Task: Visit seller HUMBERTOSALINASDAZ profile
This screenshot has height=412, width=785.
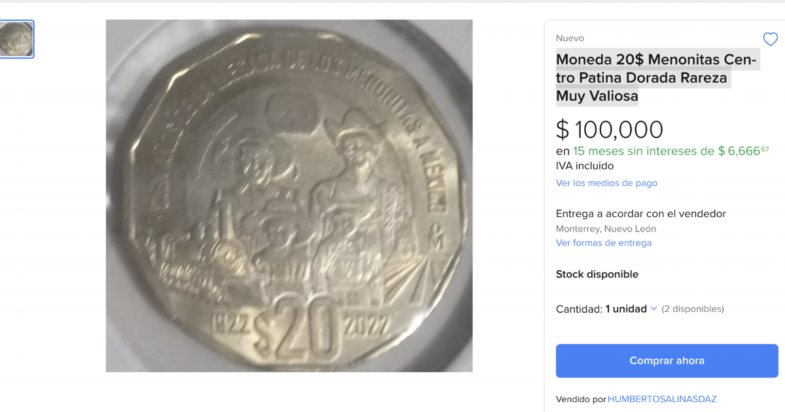Action: [662, 399]
